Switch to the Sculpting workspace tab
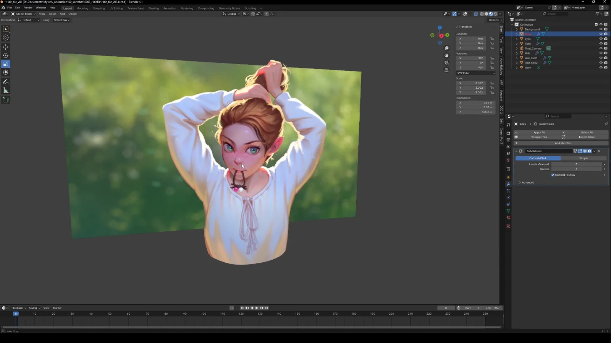Image resolution: width=611 pixels, height=343 pixels. (x=99, y=8)
